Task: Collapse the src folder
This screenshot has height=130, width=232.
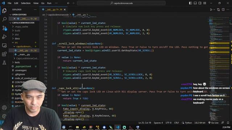Action: click(16, 43)
